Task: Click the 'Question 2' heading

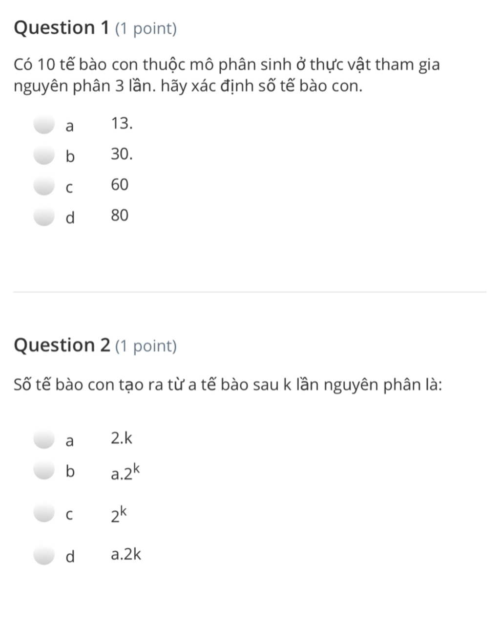Action: [x=62, y=346]
